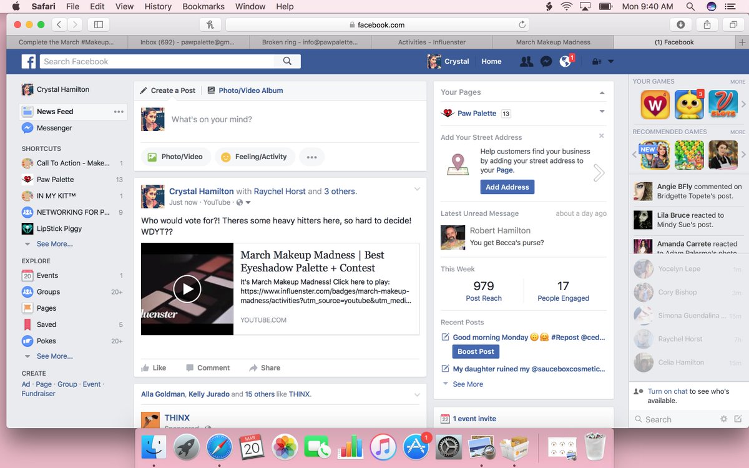Open the History menu in menu bar
Viewport: 749px width, 468px height.
coord(158,6)
